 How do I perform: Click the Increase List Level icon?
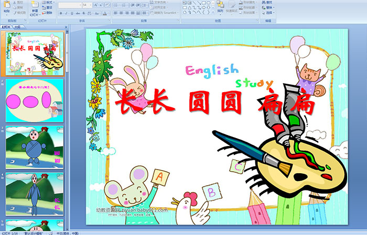(138, 5)
